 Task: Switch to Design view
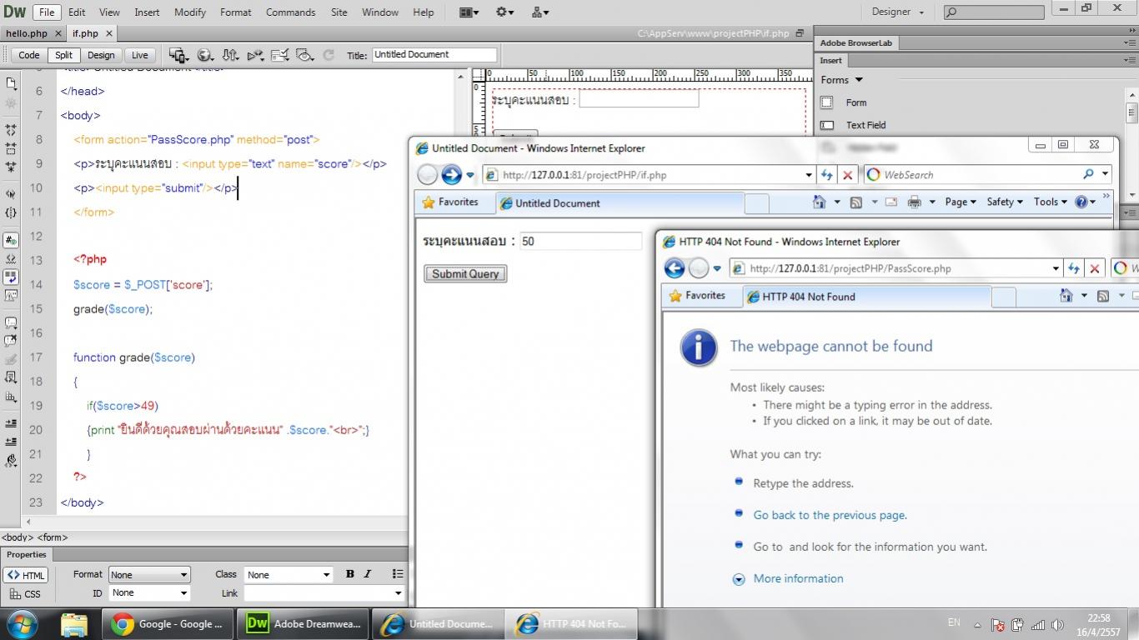[101, 55]
